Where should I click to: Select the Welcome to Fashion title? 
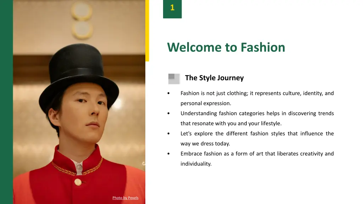(x=226, y=47)
